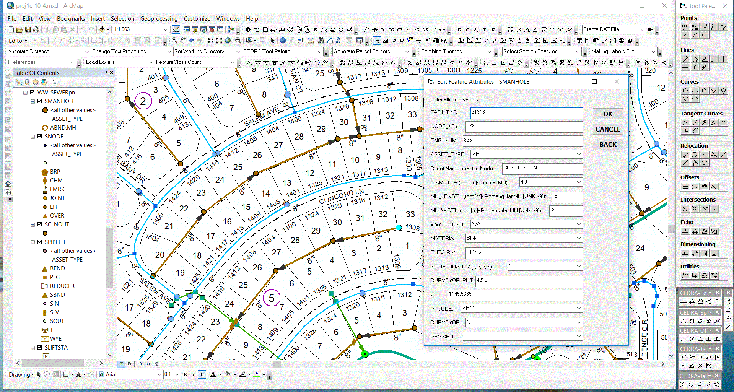Open the Windows menu
This screenshot has height=392, width=734.
(228, 18)
